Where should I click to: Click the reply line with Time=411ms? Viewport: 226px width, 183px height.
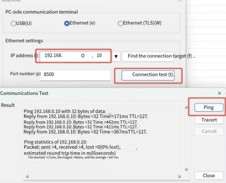point(81,127)
